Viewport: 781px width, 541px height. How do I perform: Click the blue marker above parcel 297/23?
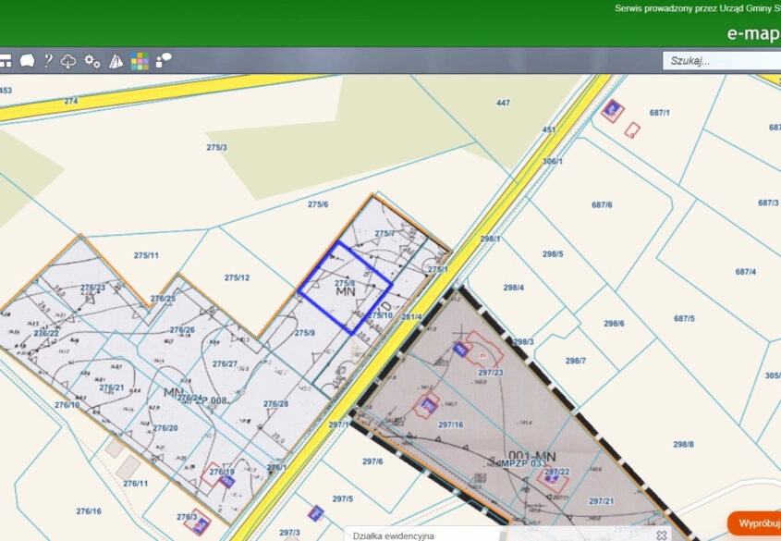(460, 349)
